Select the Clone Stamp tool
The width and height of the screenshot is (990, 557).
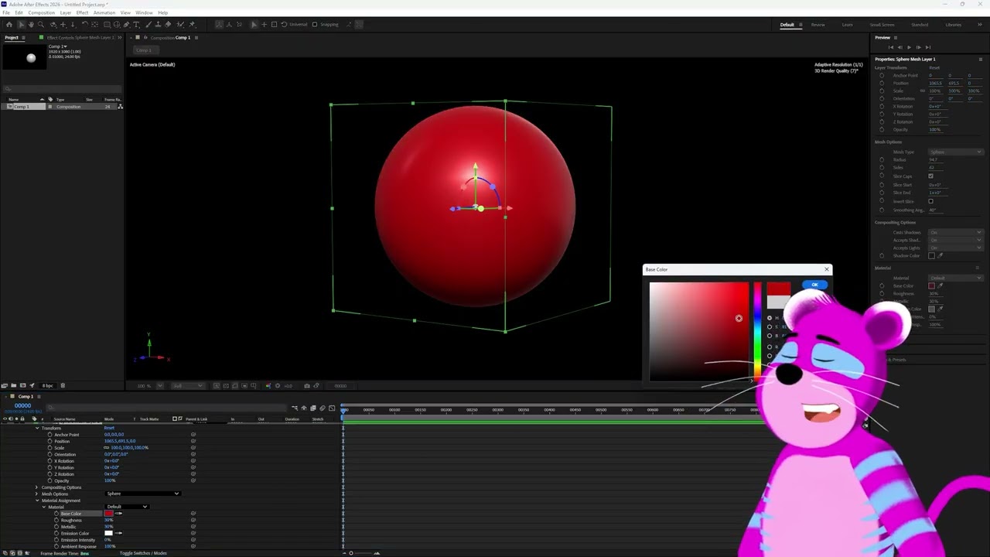click(x=158, y=25)
